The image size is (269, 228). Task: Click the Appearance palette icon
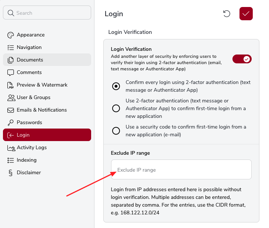pos(10,35)
